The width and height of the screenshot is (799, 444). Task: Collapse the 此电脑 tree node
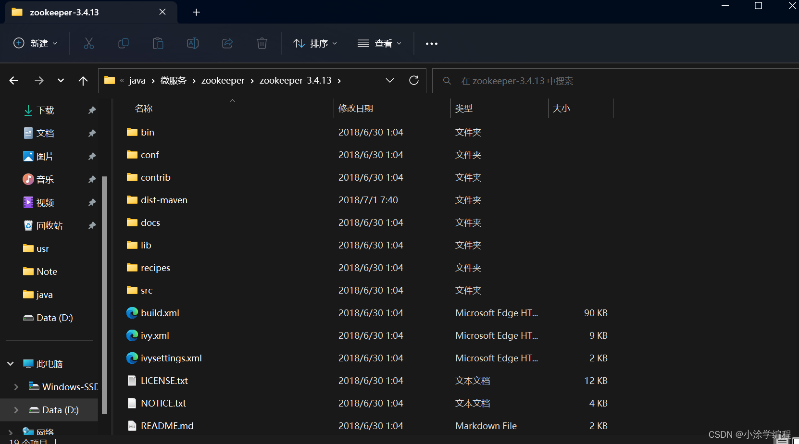(11, 364)
